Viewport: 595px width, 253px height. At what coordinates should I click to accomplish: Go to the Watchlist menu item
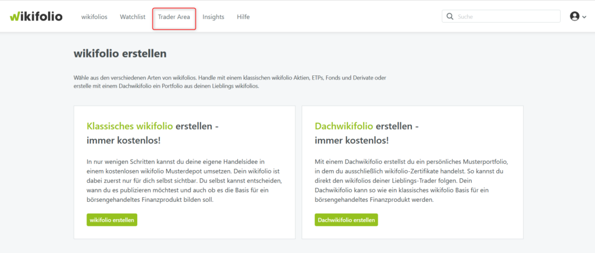pos(132,17)
